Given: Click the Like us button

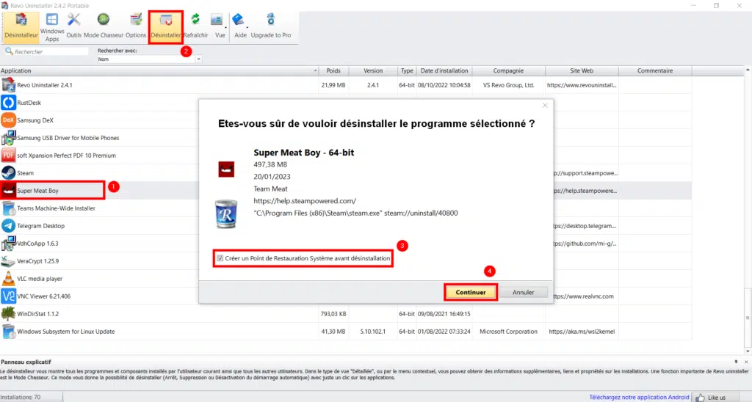Looking at the screenshot, I should tap(717, 397).
